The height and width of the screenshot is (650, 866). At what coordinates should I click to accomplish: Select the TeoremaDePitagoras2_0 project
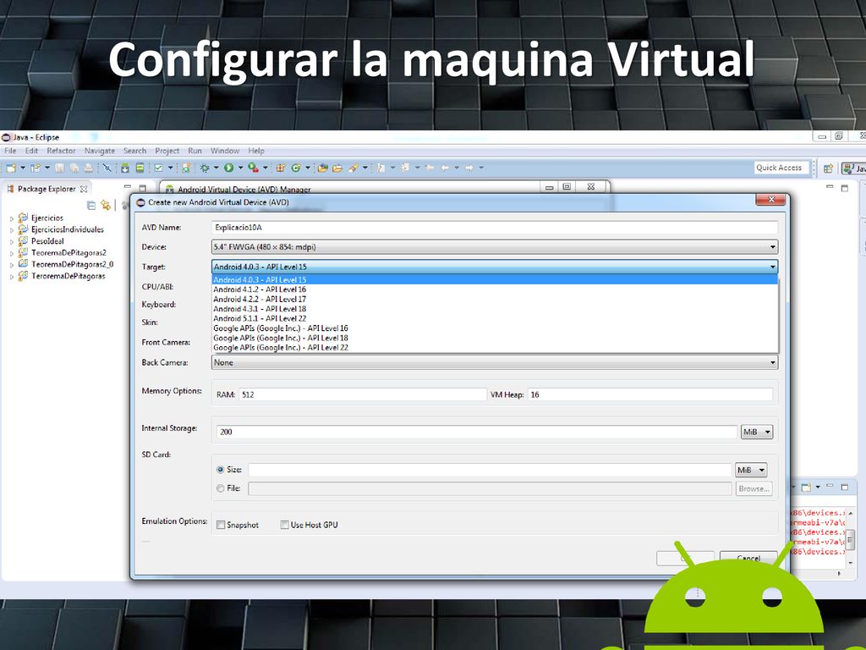(x=72, y=264)
